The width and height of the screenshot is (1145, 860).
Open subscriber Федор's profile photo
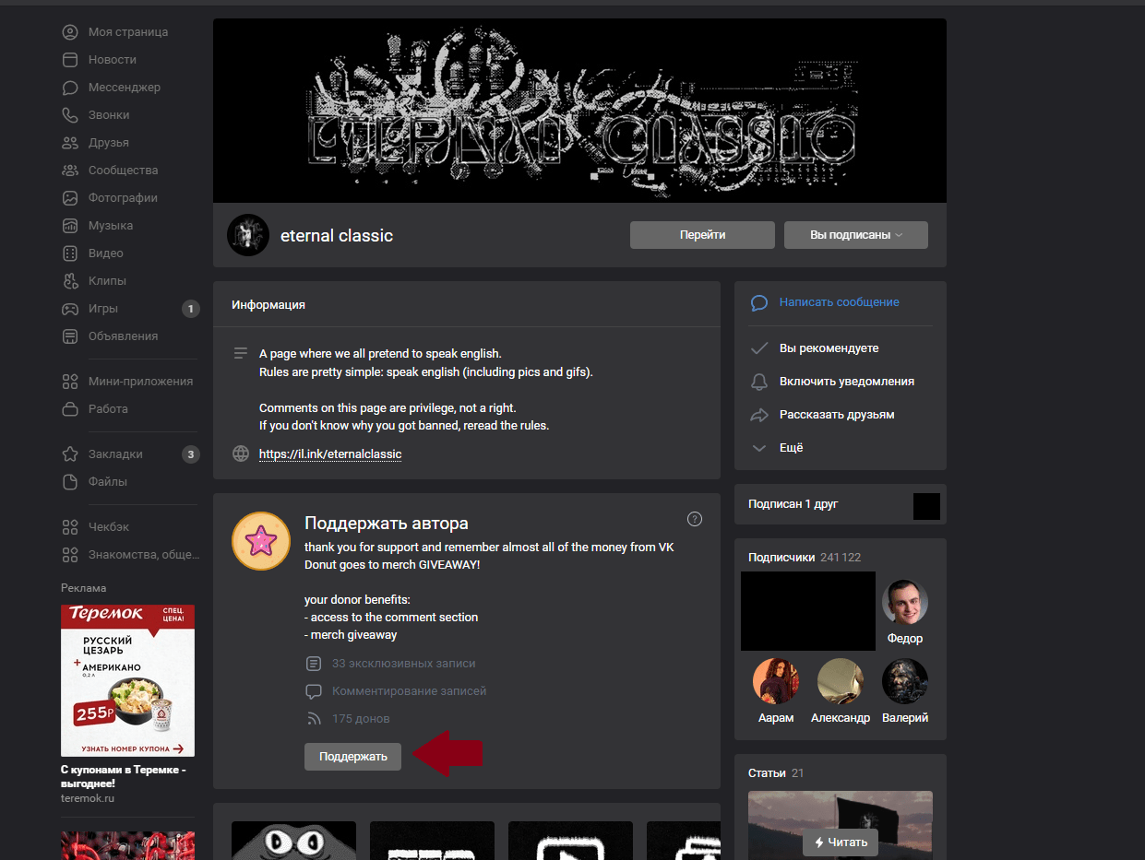pos(904,603)
